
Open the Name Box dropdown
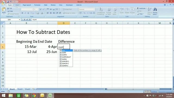coord(19,20)
